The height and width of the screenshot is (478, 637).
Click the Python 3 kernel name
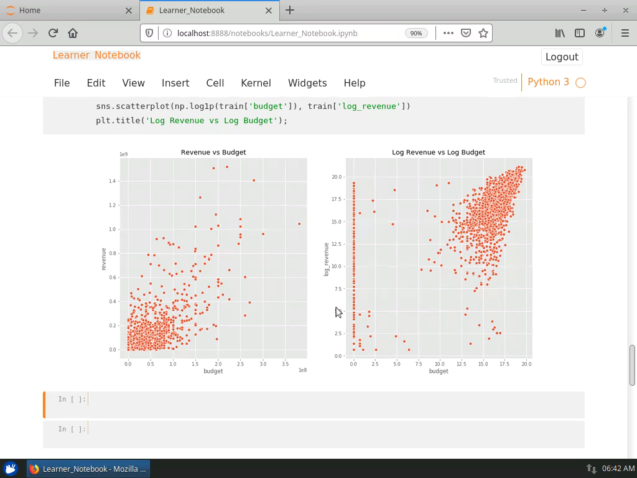[x=548, y=82]
